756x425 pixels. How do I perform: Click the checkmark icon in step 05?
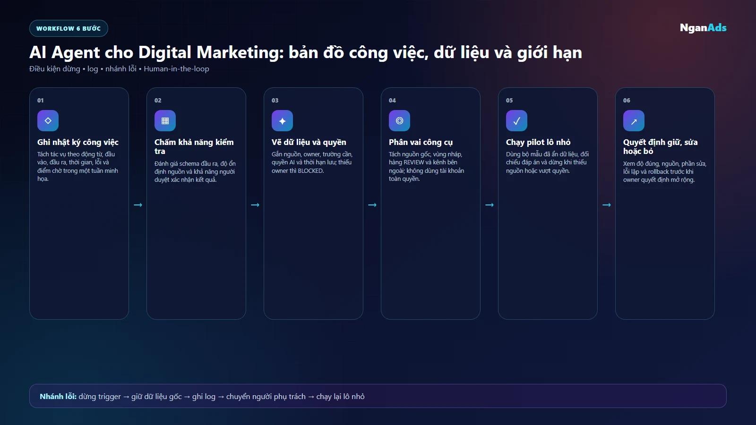tap(516, 121)
